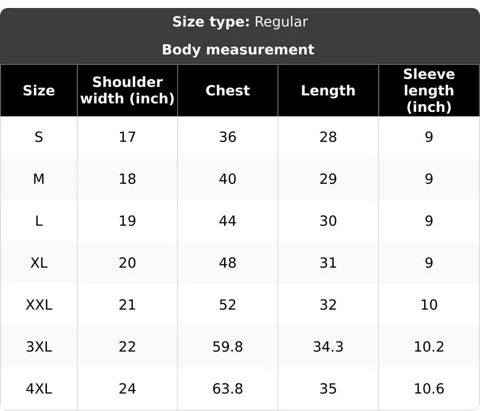
Task: Choose the XL size row label
Action: (39, 263)
